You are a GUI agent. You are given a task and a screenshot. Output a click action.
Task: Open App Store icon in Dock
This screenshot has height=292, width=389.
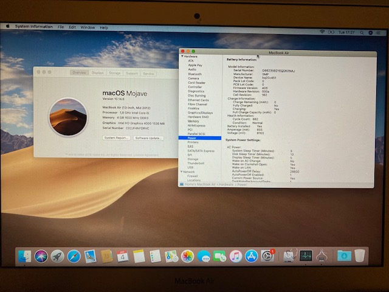[x=252, y=256]
